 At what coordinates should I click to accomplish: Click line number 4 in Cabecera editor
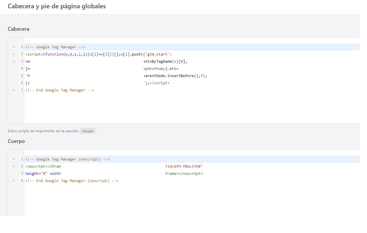pyautogui.click(x=22, y=68)
